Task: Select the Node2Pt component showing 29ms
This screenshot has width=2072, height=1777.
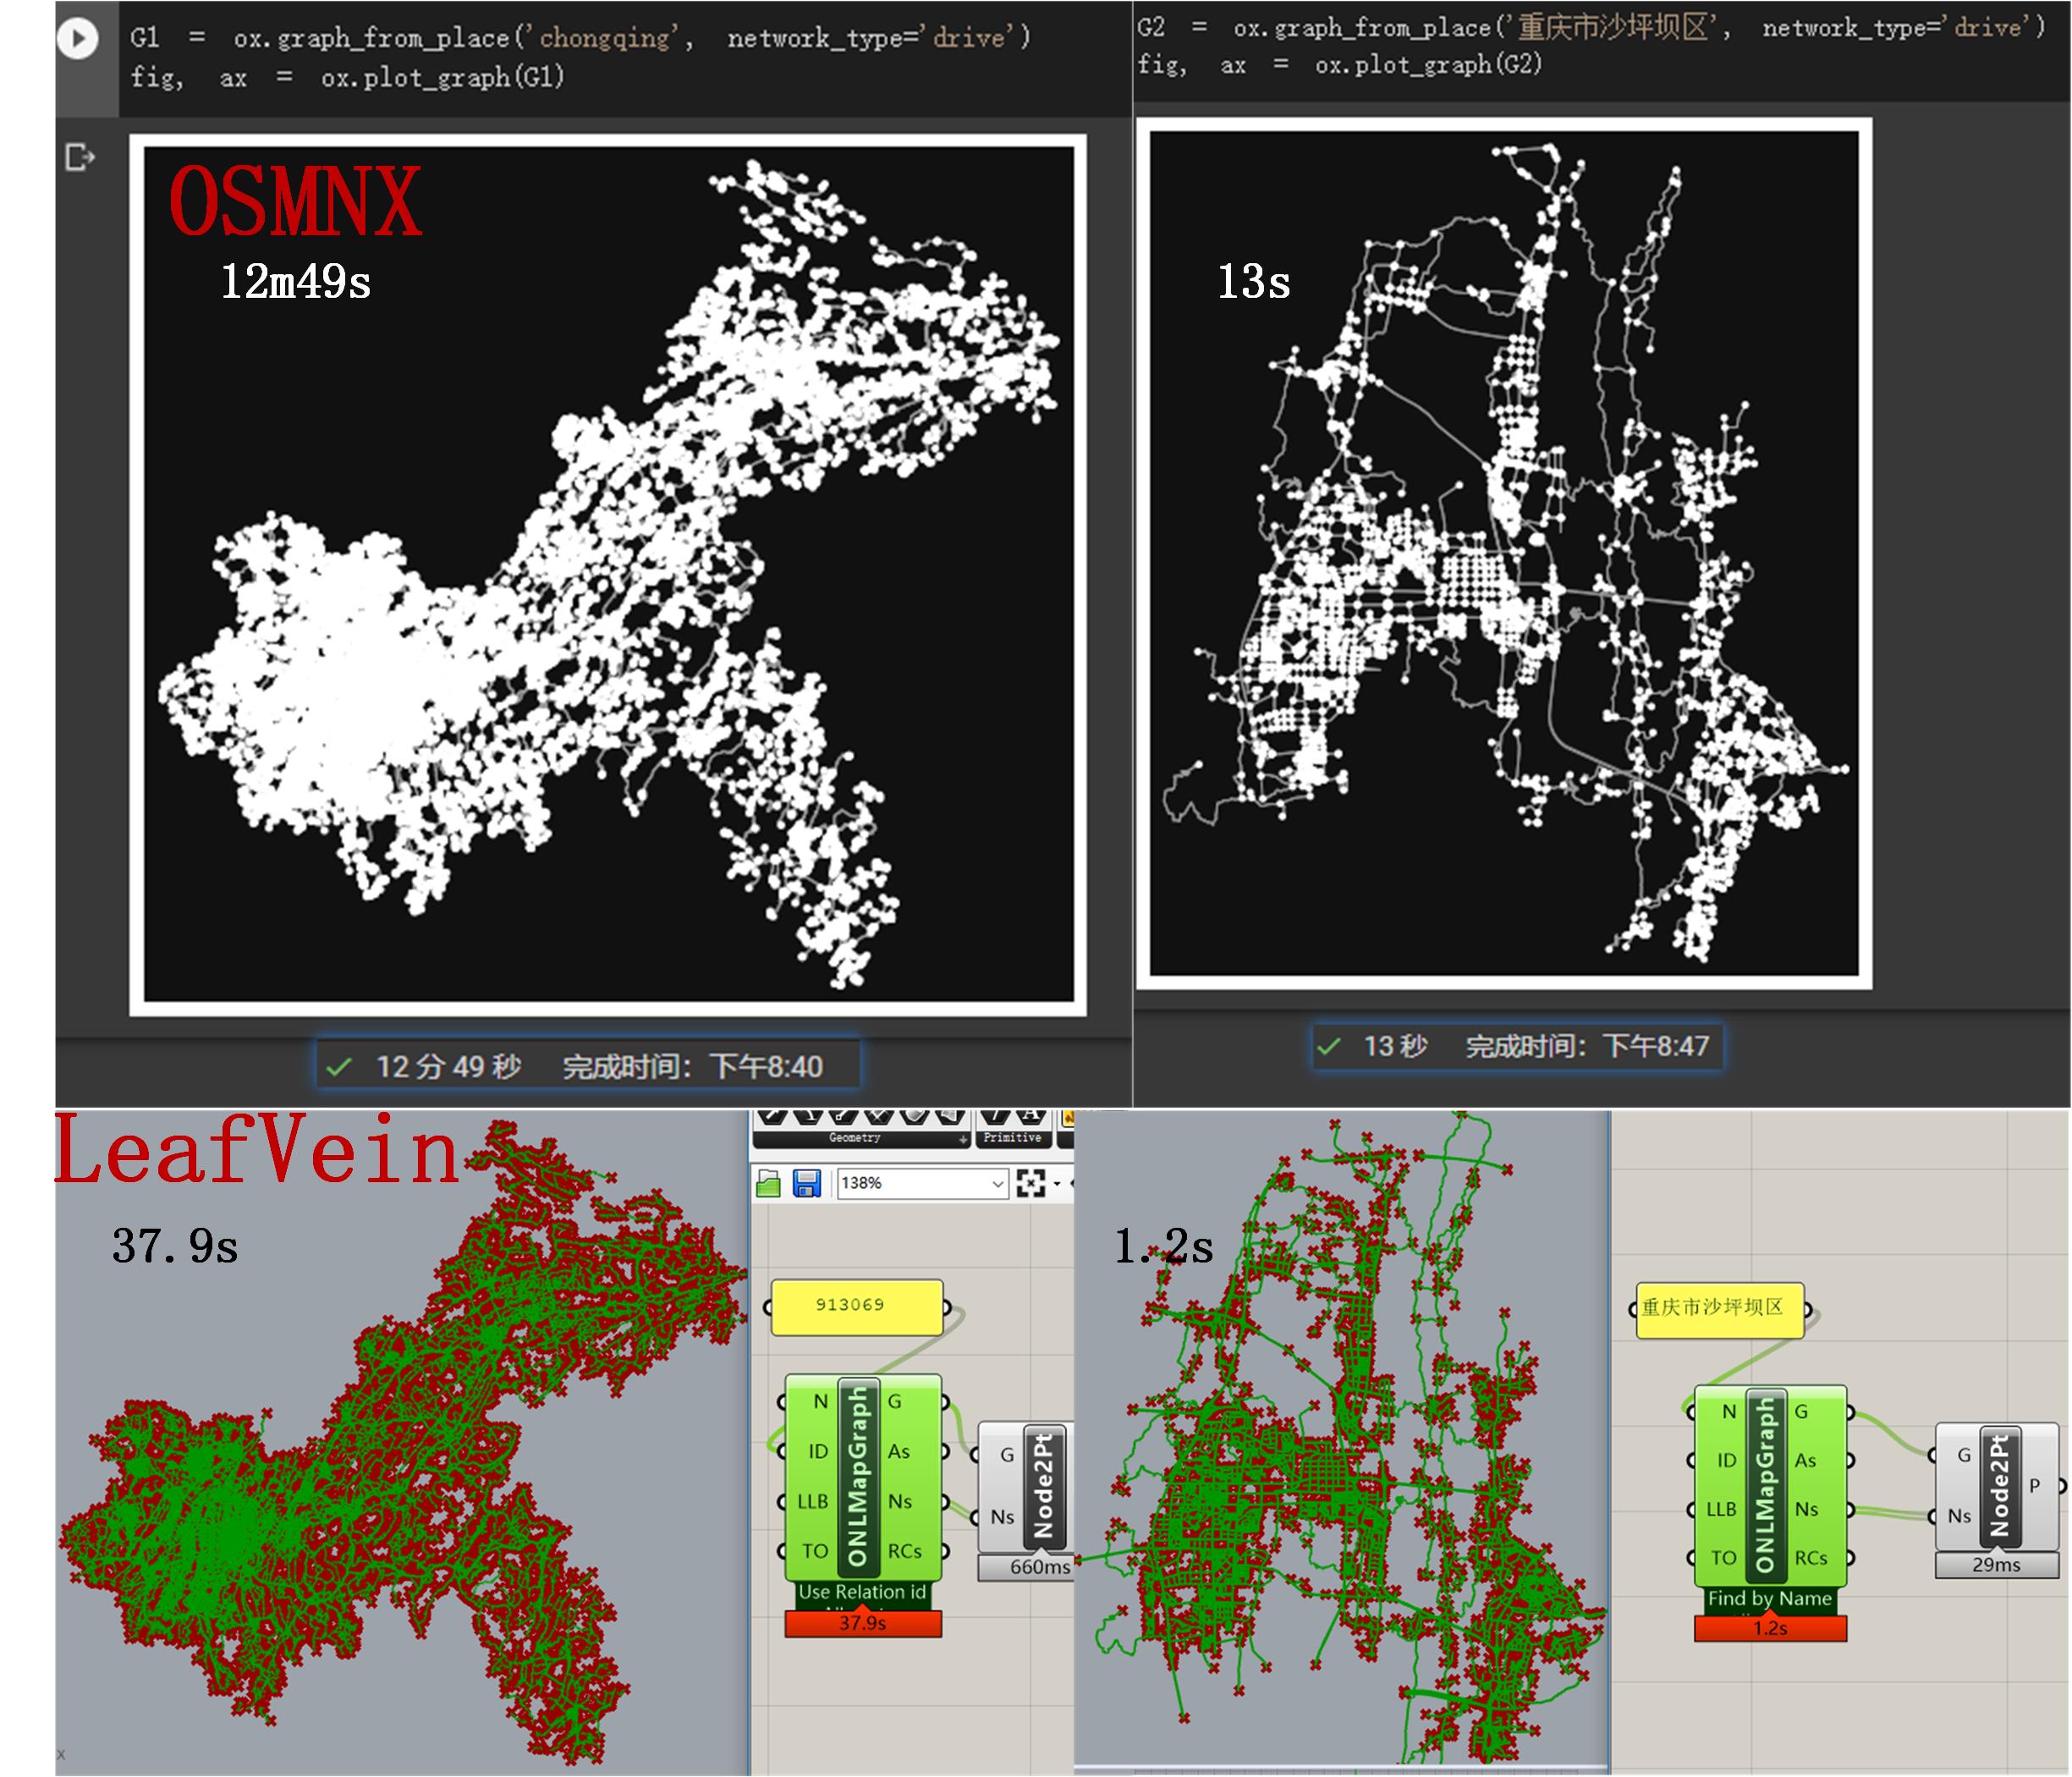Action: 1999,1485
